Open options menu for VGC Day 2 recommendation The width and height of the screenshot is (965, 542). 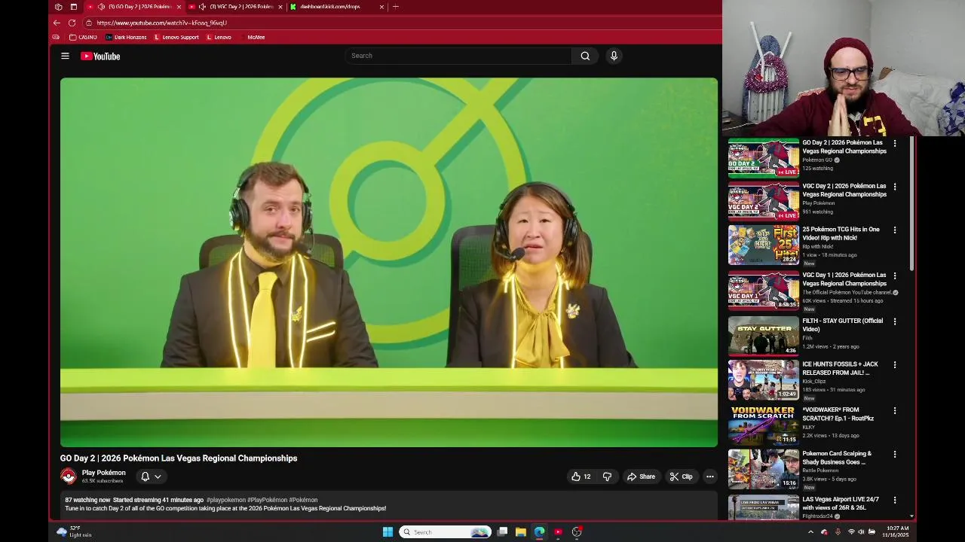(895, 187)
